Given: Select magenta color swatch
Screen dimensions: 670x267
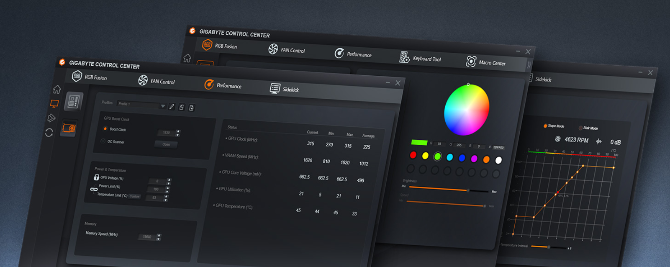Looking at the screenshot, I should pyautogui.click(x=474, y=159).
